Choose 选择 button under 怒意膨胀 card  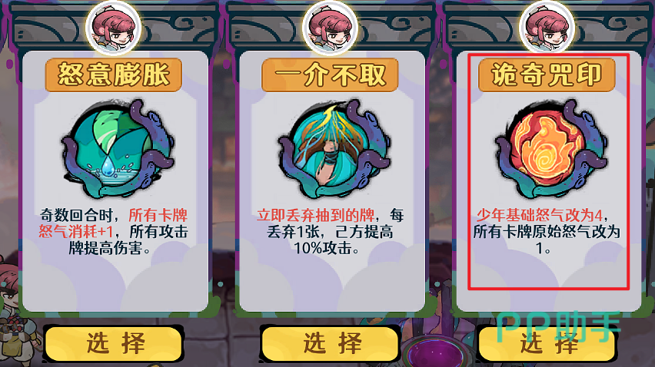pos(114,343)
